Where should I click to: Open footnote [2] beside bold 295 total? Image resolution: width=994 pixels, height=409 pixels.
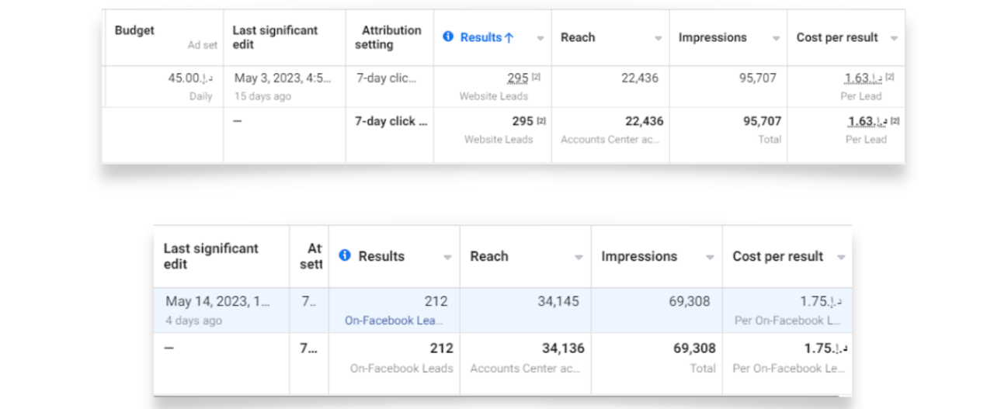pyautogui.click(x=541, y=121)
